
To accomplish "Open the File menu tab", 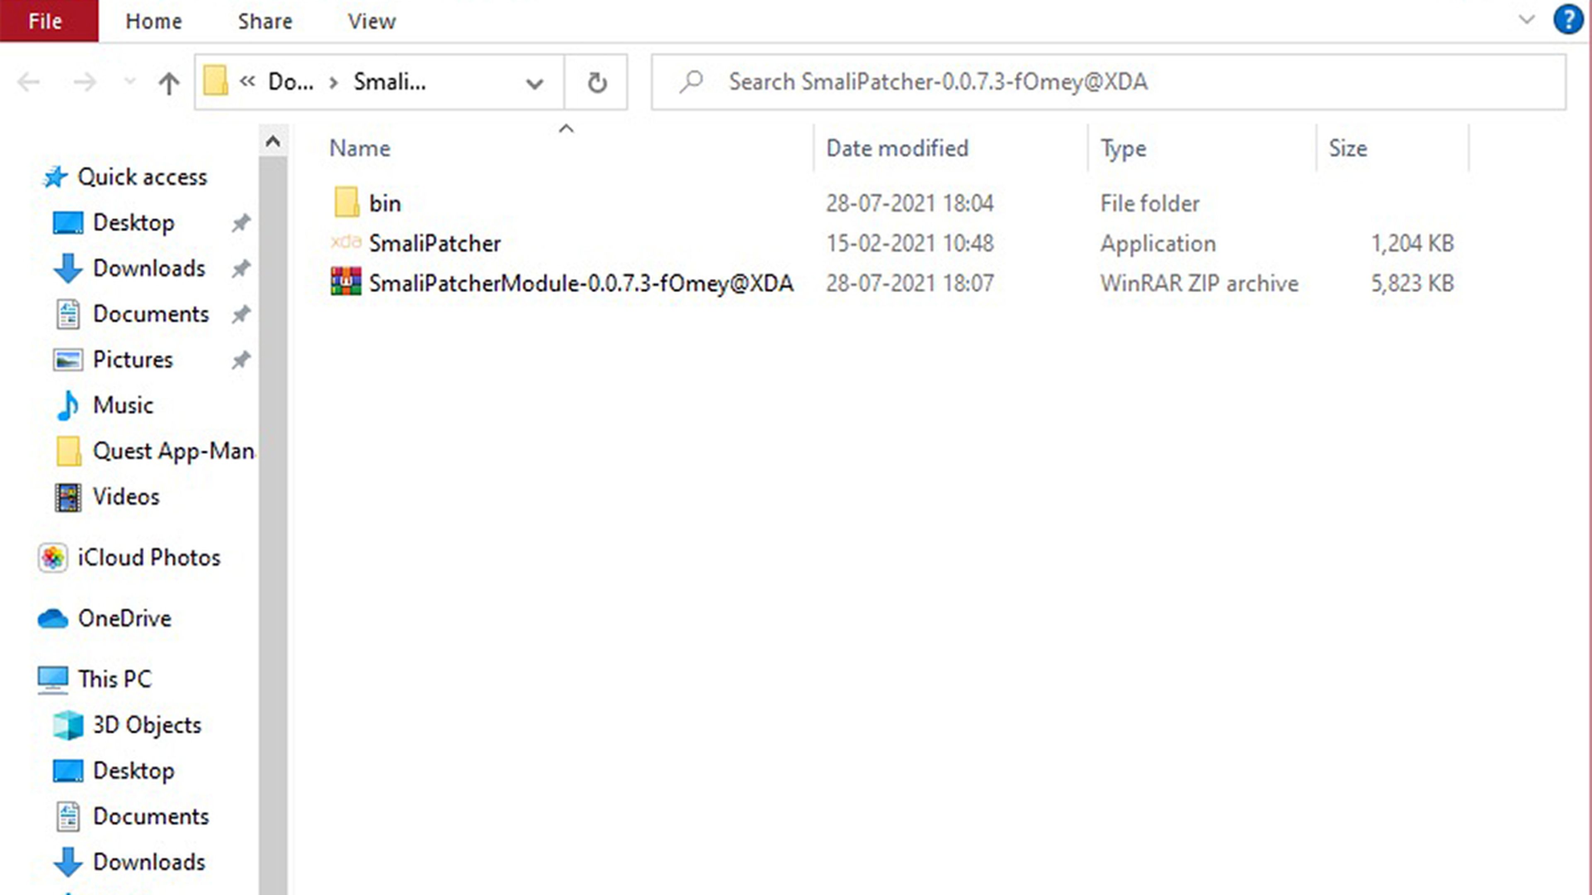I will 48,21.
